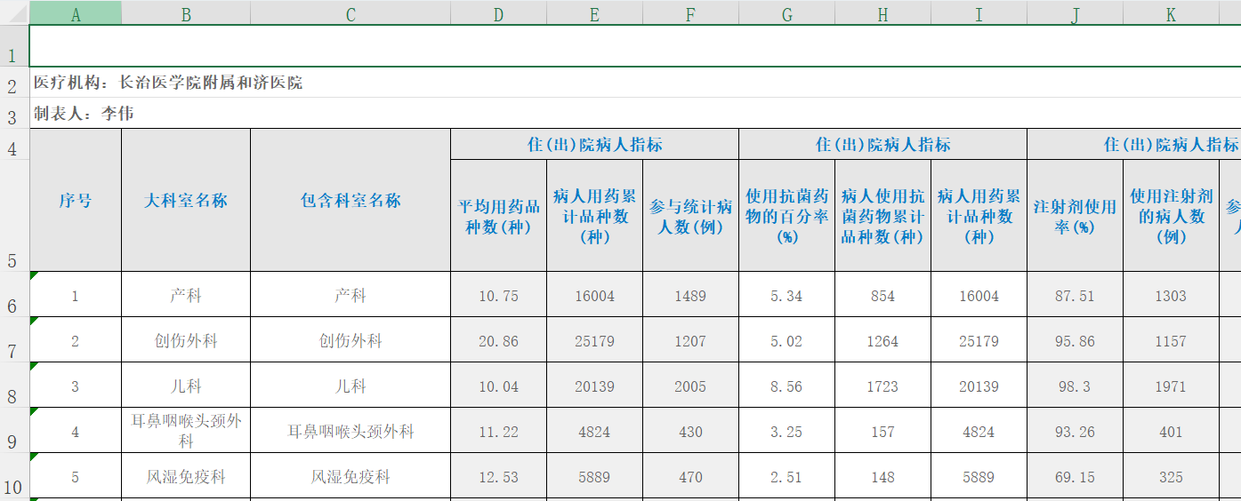Screen dimensions: 1241x501
Task: Select 风湿免疫科 in the 大科室名称 column
Action: point(186,477)
